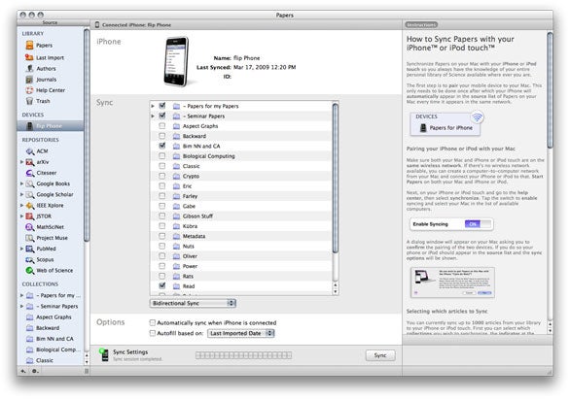Click the iPhone device thumbnail image
The width and height of the screenshot is (570, 399).
coord(177,61)
